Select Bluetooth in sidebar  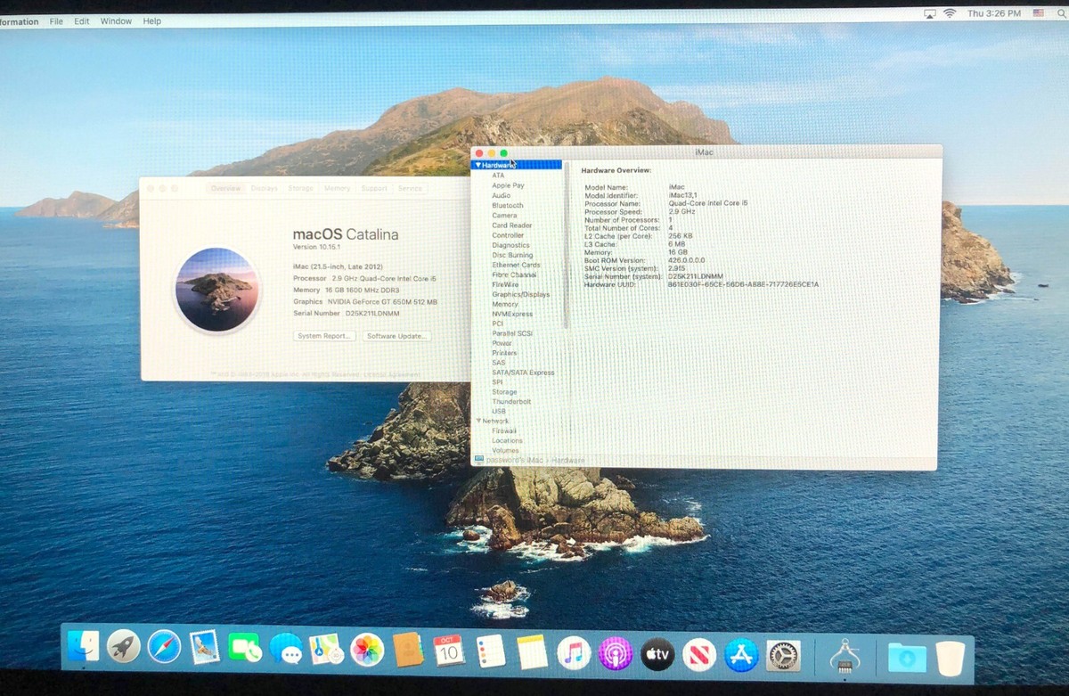[x=508, y=205]
